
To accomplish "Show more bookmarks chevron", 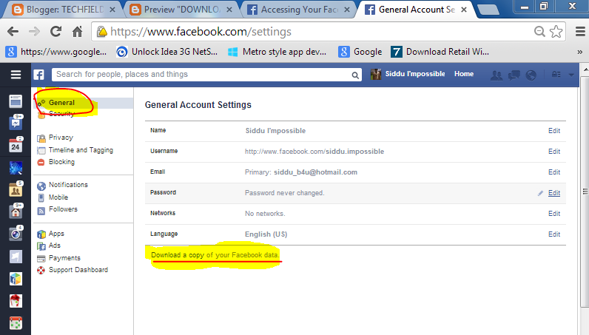I will (x=580, y=53).
